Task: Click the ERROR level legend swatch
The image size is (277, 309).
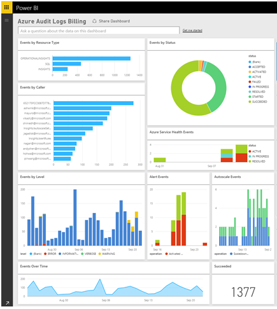Action: pos(45,254)
